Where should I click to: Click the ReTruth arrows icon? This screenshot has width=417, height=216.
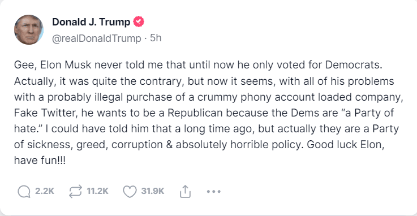point(75,191)
